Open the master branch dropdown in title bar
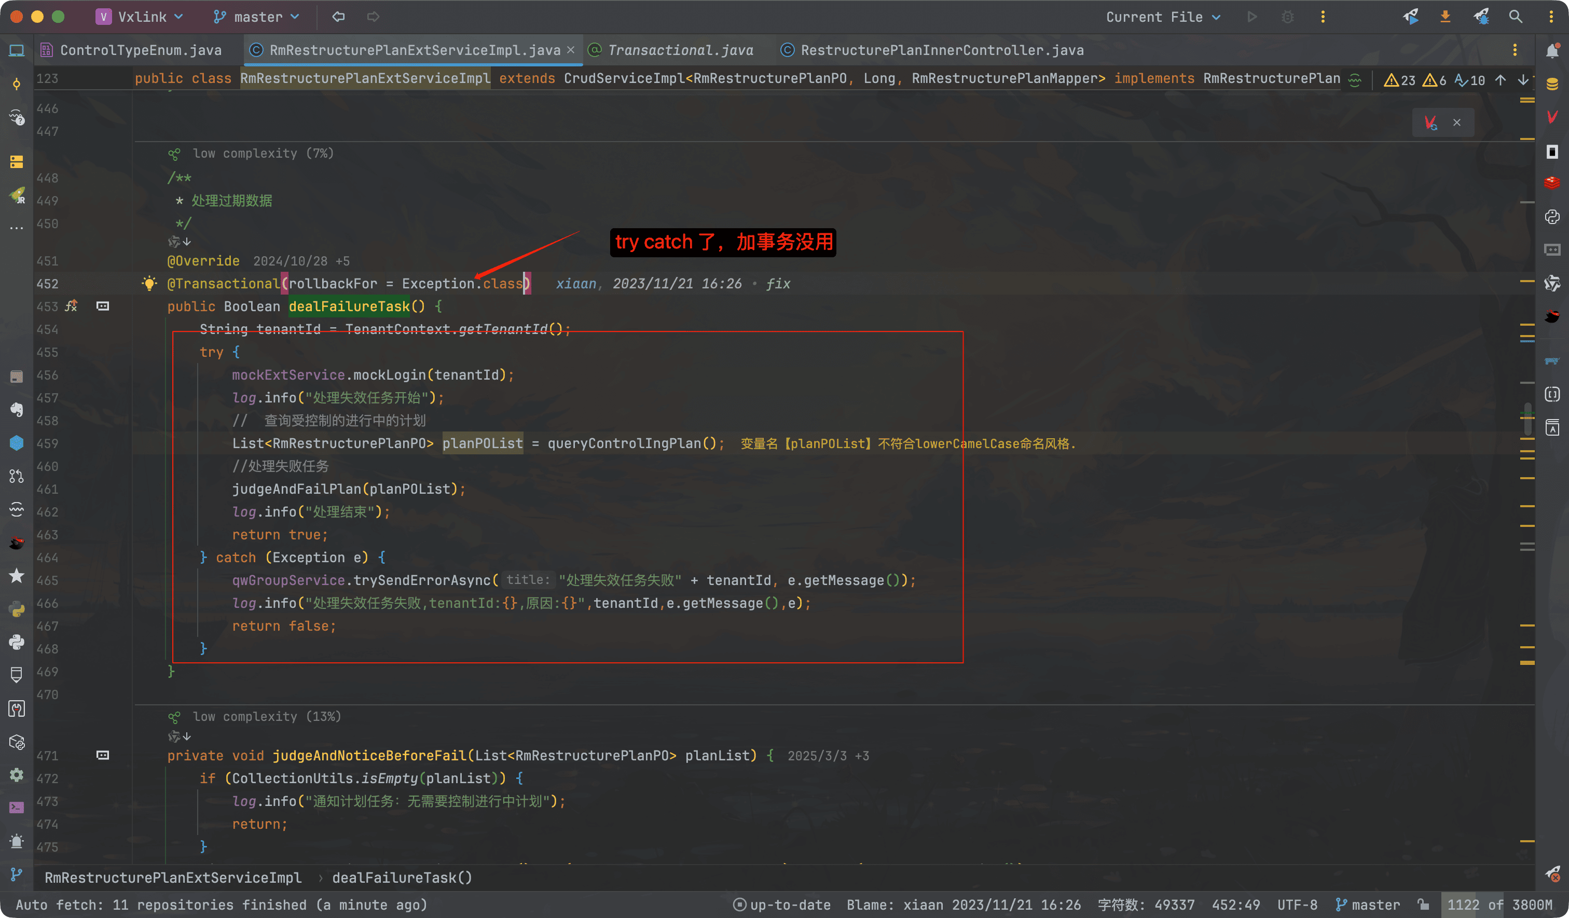Image resolution: width=1569 pixels, height=918 pixels. coord(256,17)
